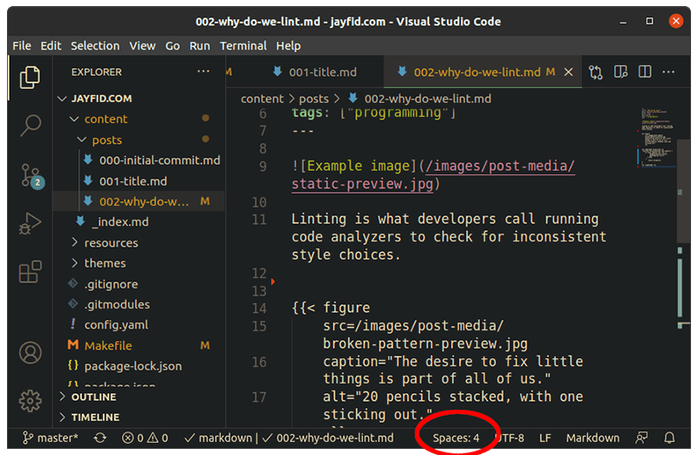The height and width of the screenshot is (455, 698).
Task: Open the Selection menu
Action: pos(95,46)
